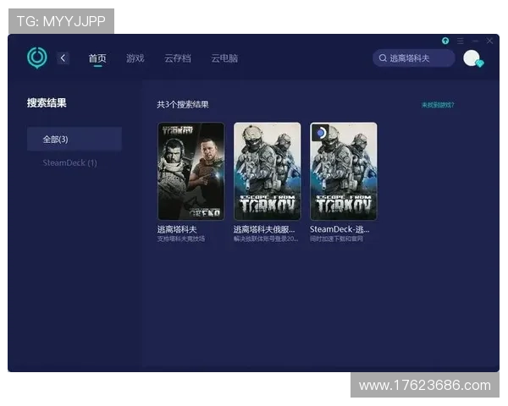Go back with the left chevron button
The height and width of the screenshot is (406, 508).
pyautogui.click(x=63, y=58)
